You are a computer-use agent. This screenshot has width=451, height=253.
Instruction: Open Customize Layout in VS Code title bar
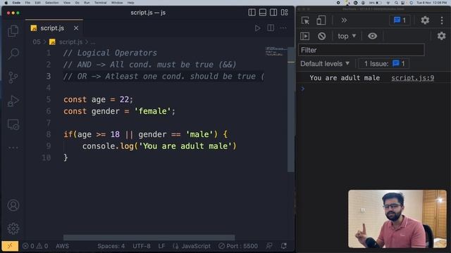coord(285,13)
